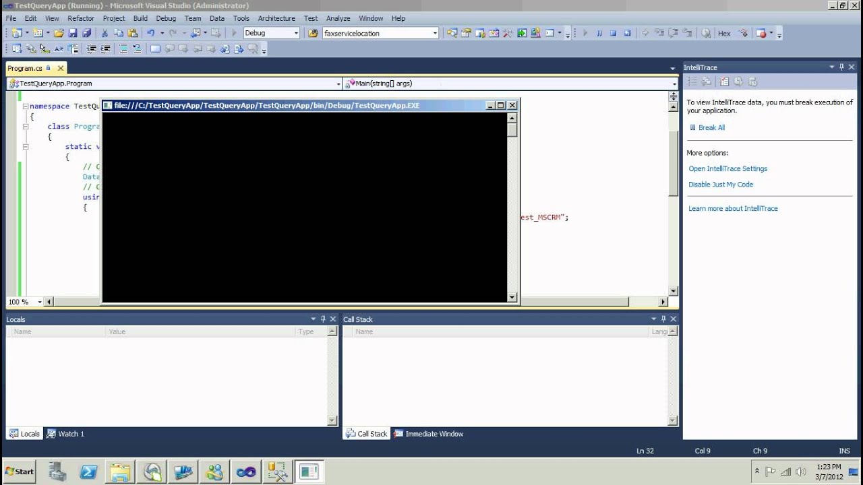This screenshot has height=485, width=863.
Task: Click the Save All icon
Action: click(x=87, y=33)
